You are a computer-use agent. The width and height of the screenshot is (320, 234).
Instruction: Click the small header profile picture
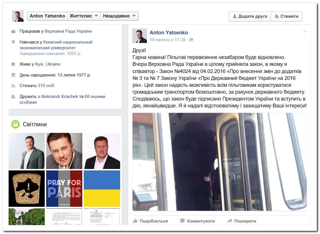point(18,16)
